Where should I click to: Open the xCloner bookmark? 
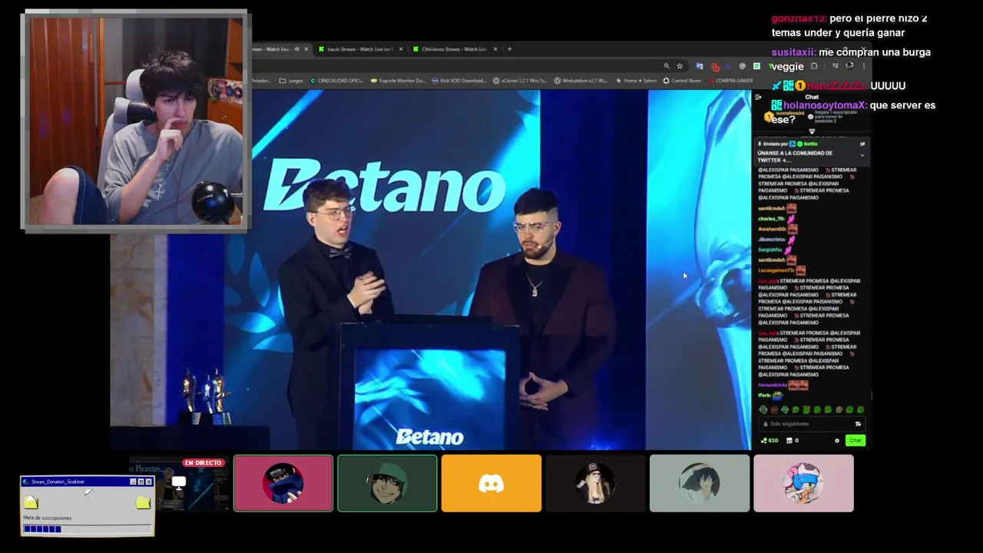pyautogui.click(x=520, y=81)
